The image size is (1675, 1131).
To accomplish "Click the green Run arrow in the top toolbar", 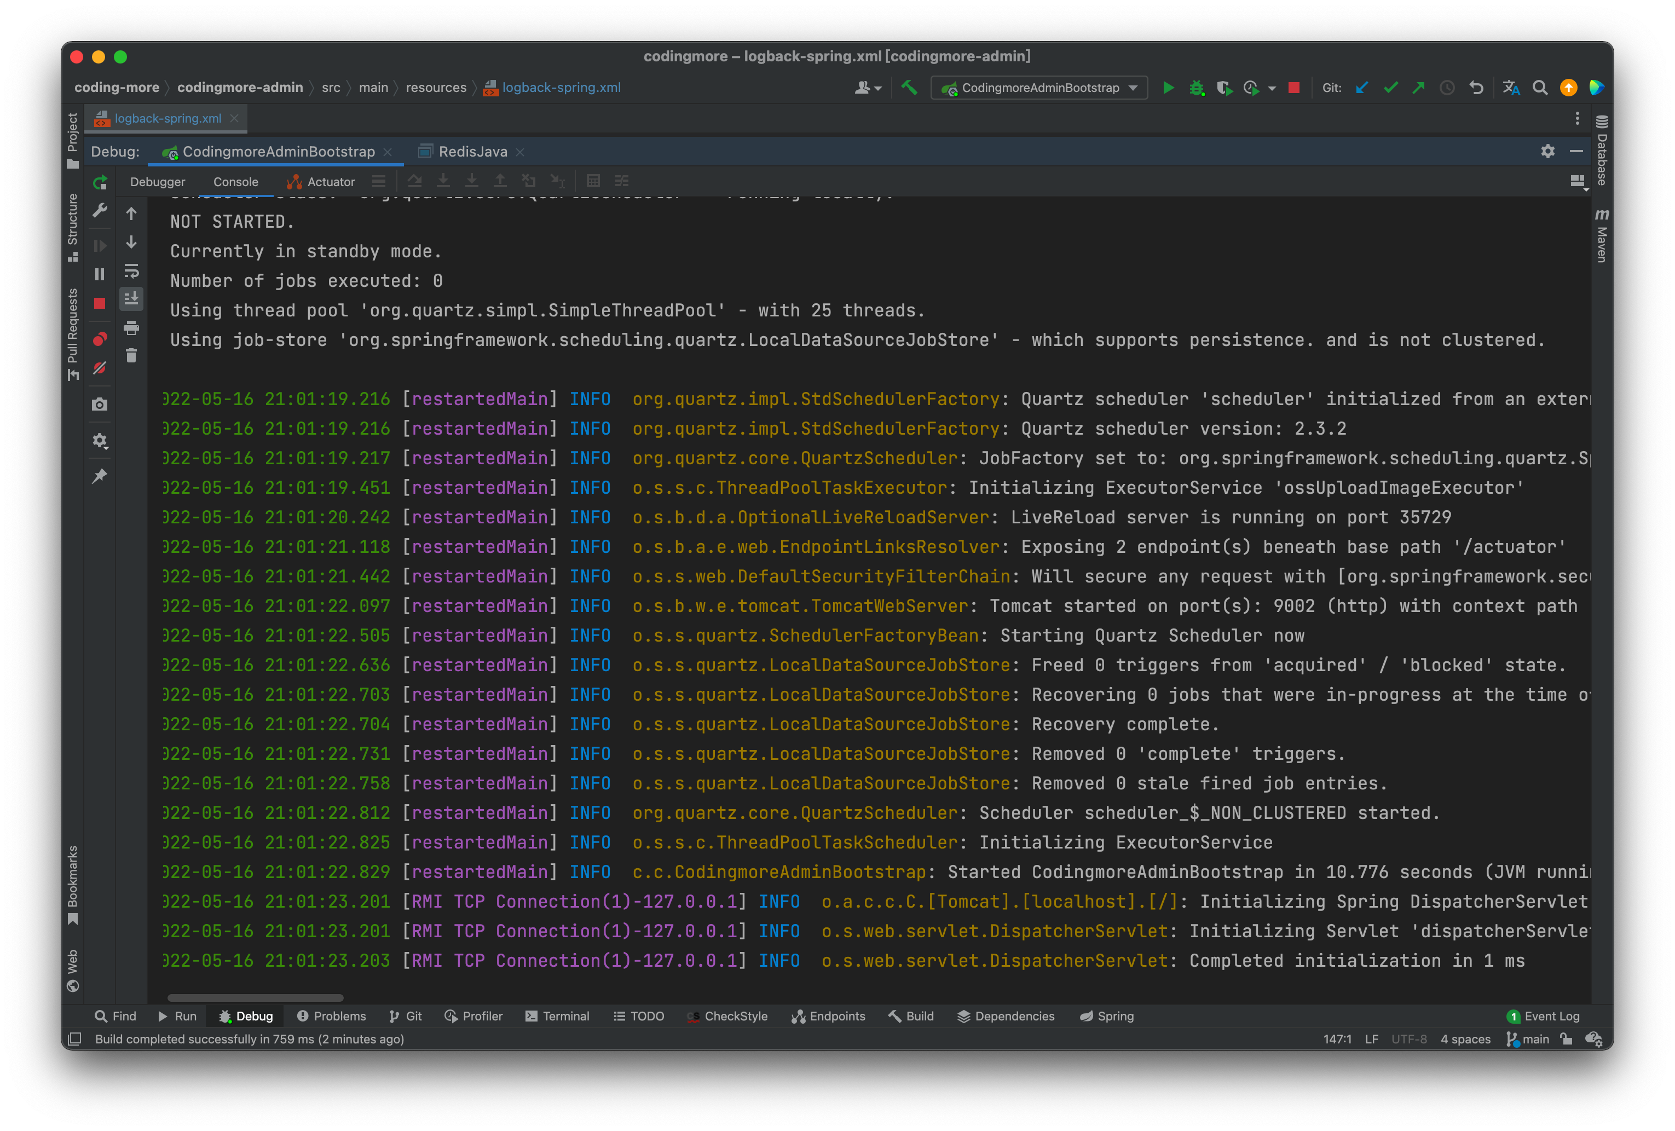I will pyautogui.click(x=1168, y=88).
